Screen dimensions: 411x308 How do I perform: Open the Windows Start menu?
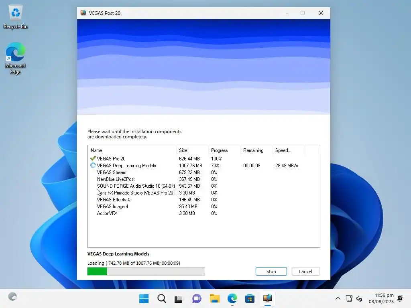pos(144,298)
